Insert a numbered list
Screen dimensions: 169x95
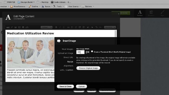[76, 27]
